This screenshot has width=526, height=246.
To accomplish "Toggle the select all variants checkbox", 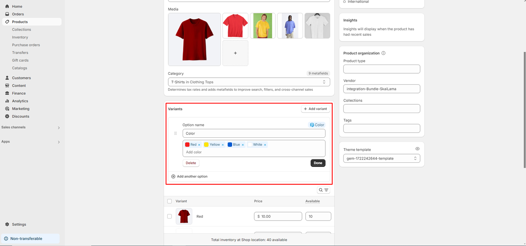I will [169, 201].
